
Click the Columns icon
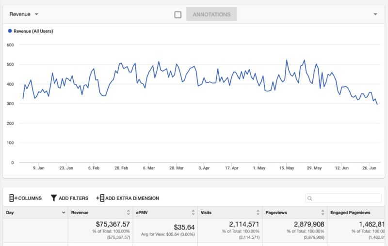pos(13,198)
